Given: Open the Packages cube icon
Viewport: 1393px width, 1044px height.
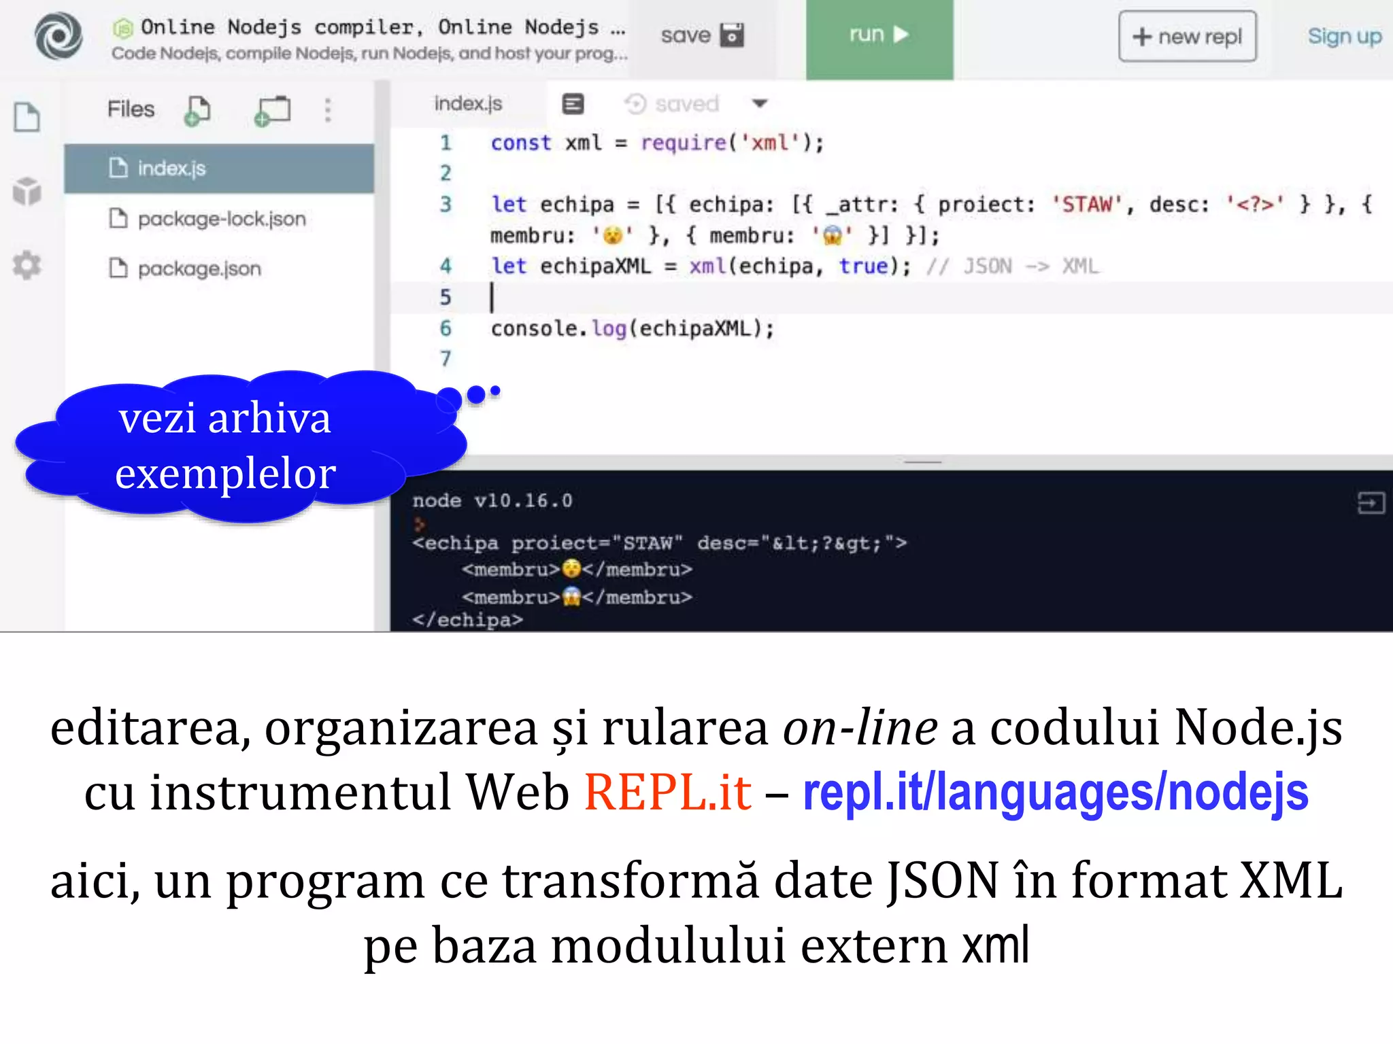Looking at the screenshot, I should click(x=27, y=191).
